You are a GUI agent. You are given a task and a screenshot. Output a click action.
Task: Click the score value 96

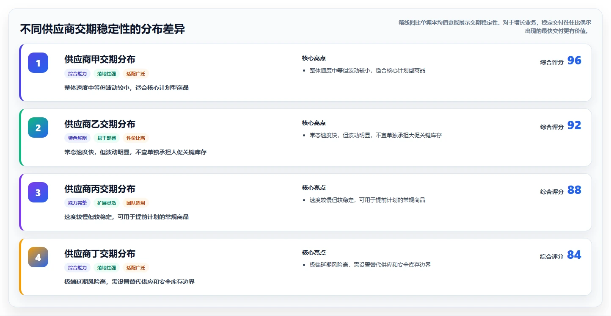[574, 61]
